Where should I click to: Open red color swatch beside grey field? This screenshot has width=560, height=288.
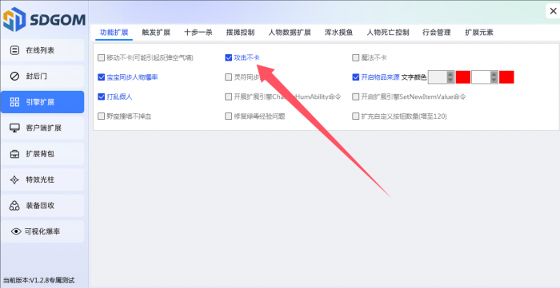pyautogui.click(x=463, y=77)
